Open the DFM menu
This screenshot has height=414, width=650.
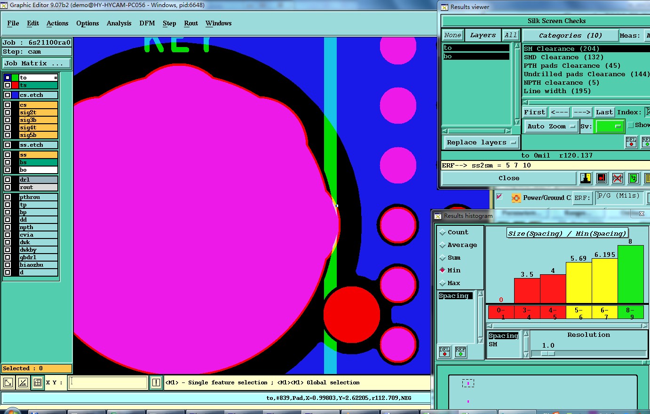pyautogui.click(x=147, y=23)
